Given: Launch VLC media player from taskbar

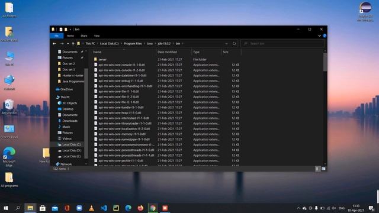Looking at the screenshot, I should [x=92, y=208].
